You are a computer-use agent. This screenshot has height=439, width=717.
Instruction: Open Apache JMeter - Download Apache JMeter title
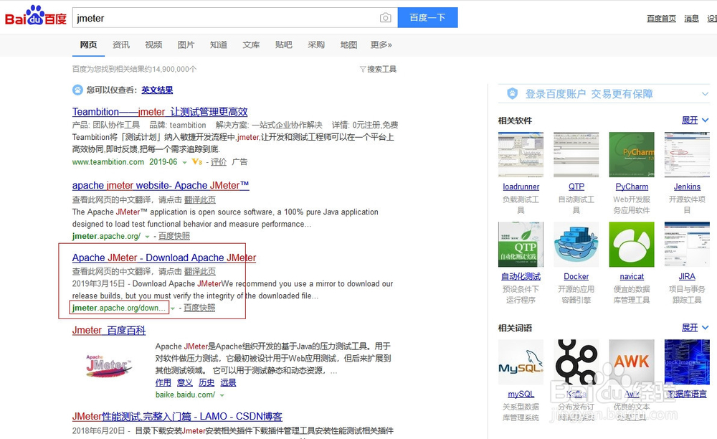164,258
